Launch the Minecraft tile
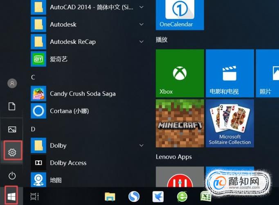This screenshot has height=205, width=279. tap(180, 123)
